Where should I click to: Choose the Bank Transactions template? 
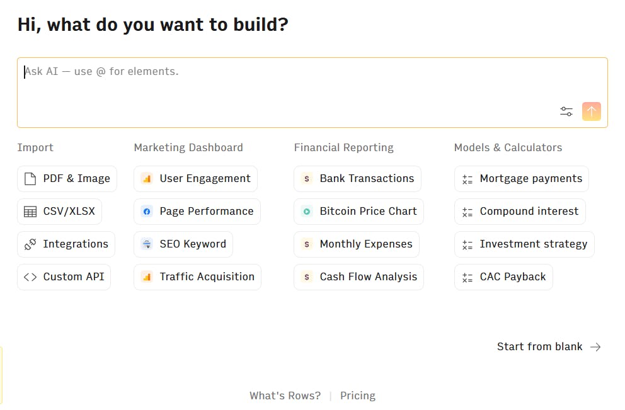(x=357, y=179)
